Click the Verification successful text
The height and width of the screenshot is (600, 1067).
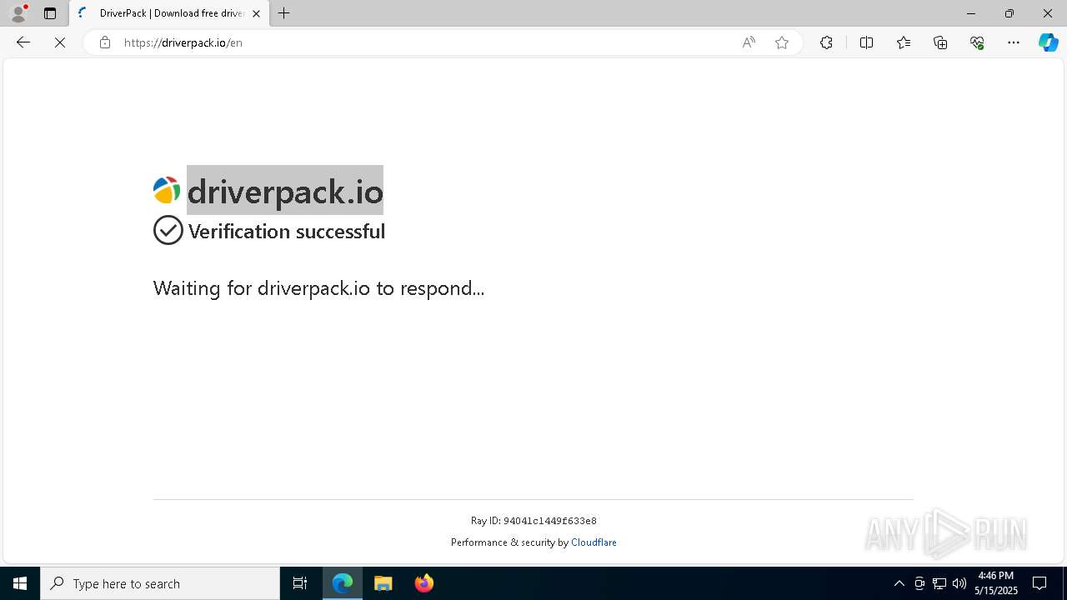[x=287, y=232]
